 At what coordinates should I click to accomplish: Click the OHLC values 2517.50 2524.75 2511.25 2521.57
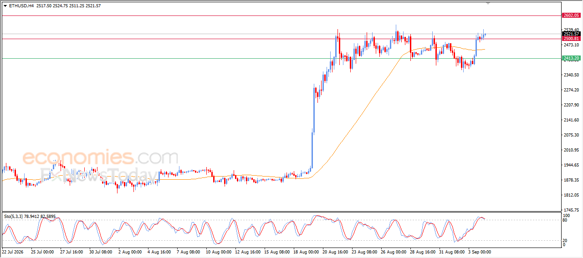[69, 6]
